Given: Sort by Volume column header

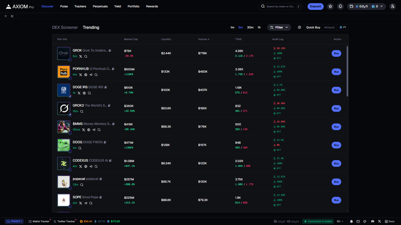Looking at the screenshot, I should click(204, 39).
